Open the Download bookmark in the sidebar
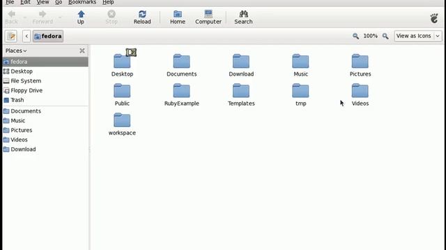Image resolution: width=446 pixels, height=250 pixels. [x=45, y=149]
